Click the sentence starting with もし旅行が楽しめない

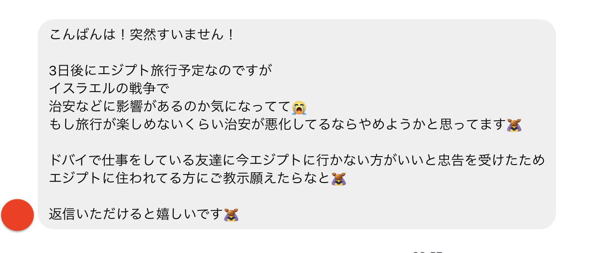[278, 125]
